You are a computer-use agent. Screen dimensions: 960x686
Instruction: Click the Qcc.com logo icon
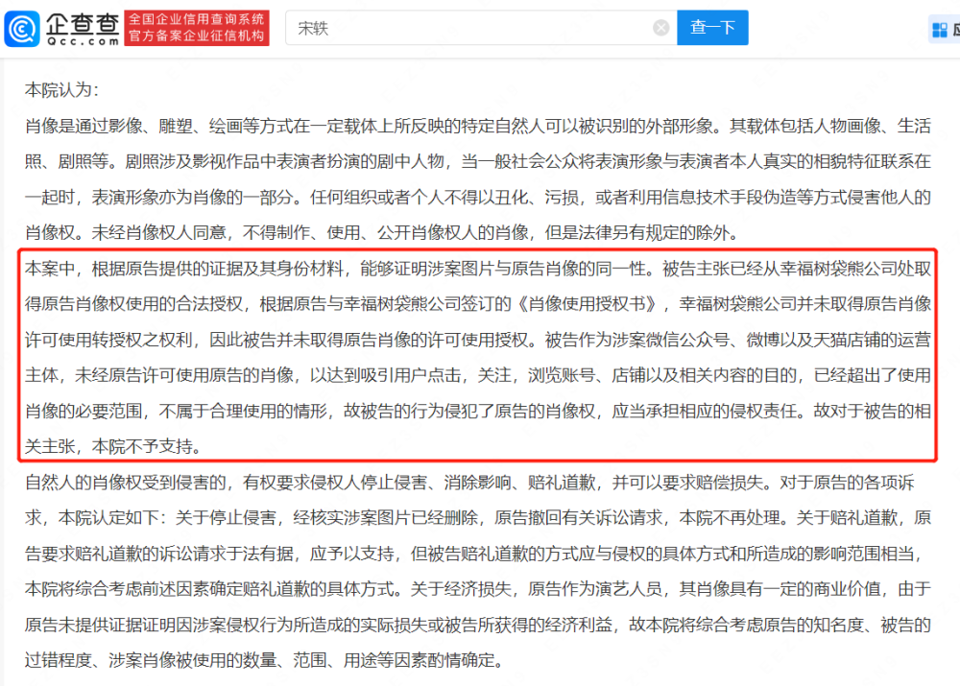click(x=22, y=28)
